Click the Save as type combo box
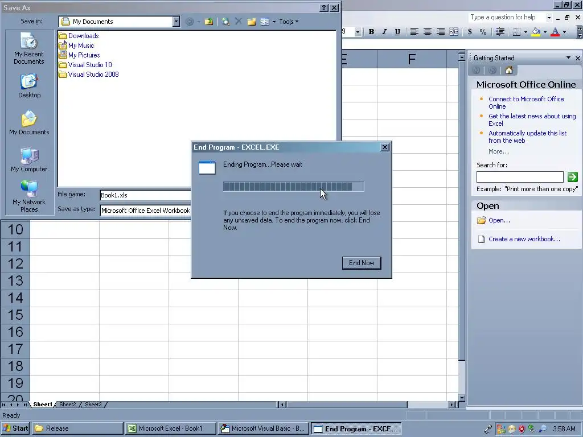This screenshot has height=437, width=583. [x=145, y=211]
